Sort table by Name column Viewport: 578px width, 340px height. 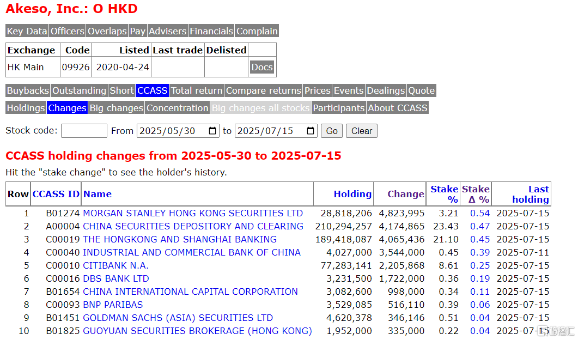[x=98, y=194]
